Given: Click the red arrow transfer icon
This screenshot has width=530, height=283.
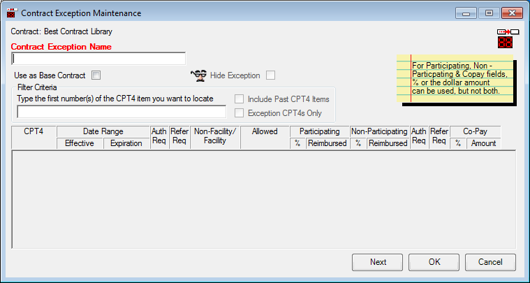Looking at the screenshot, I should click(508, 31).
